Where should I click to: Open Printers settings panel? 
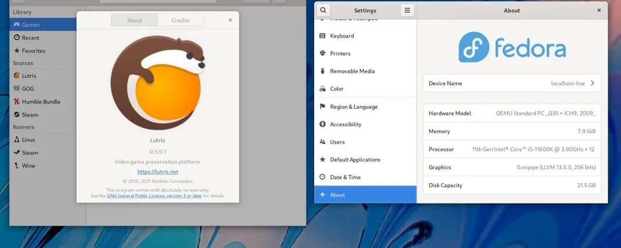tap(365, 53)
